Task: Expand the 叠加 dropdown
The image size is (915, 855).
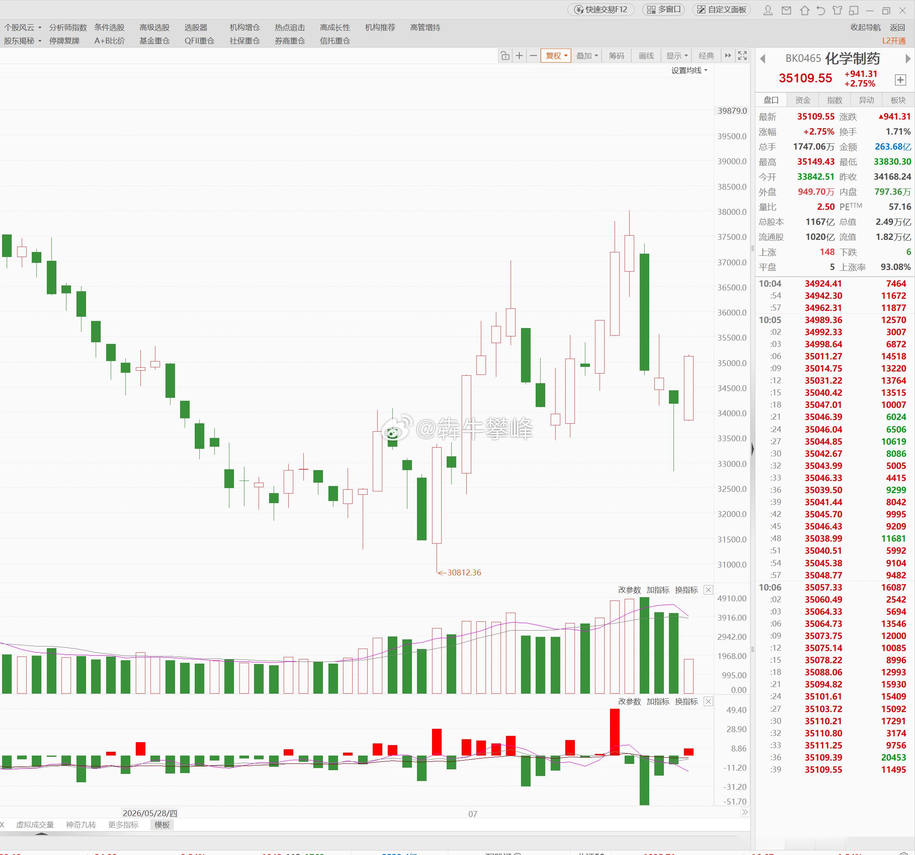Action: pyautogui.click(x=587, y=56)
